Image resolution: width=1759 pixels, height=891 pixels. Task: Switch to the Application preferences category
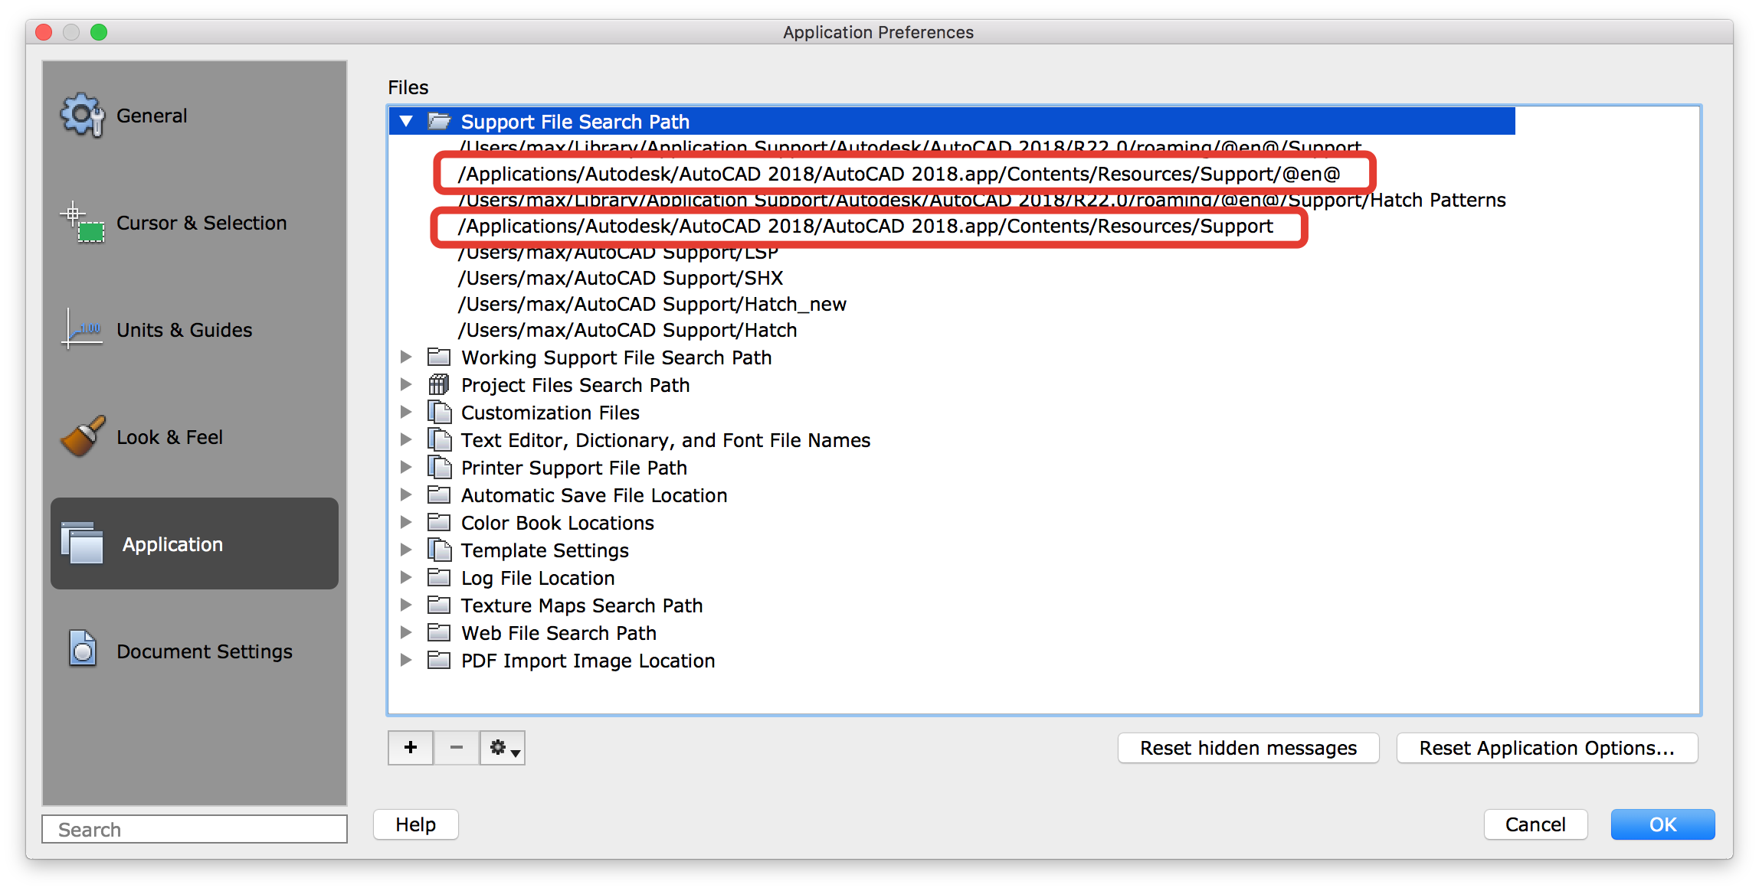pos(194,543)
